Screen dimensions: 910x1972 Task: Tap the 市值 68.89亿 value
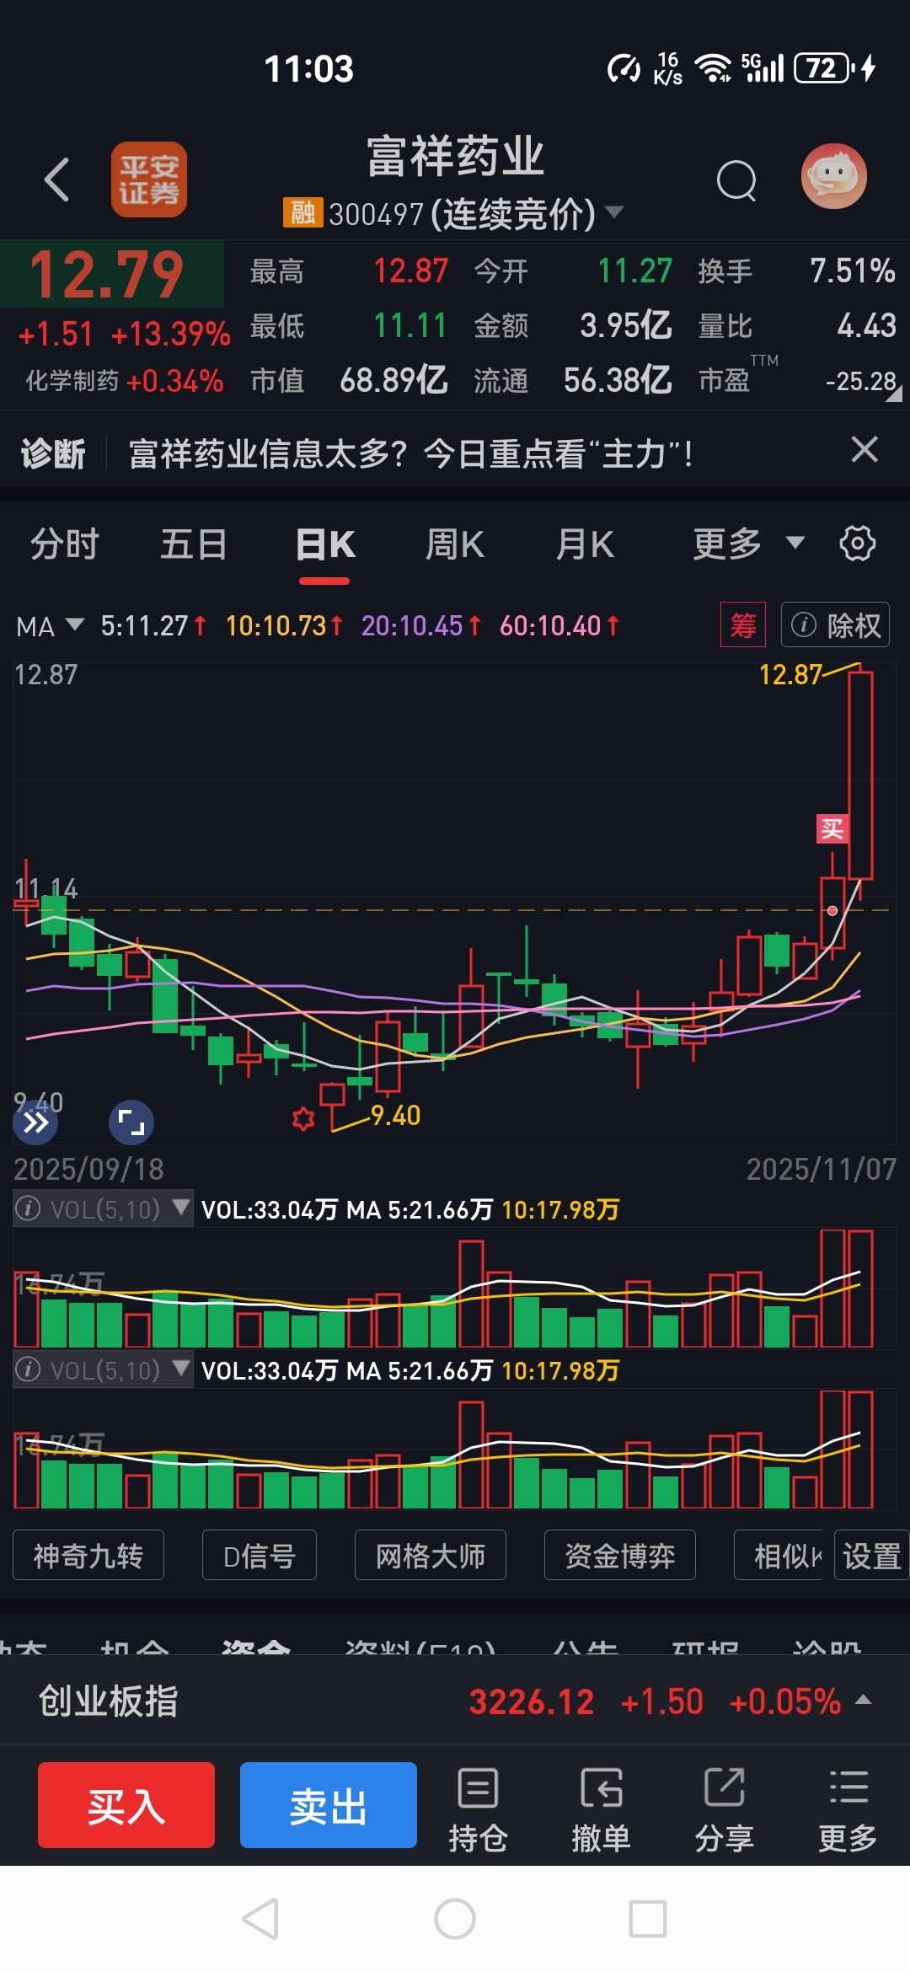coord(393,380)
